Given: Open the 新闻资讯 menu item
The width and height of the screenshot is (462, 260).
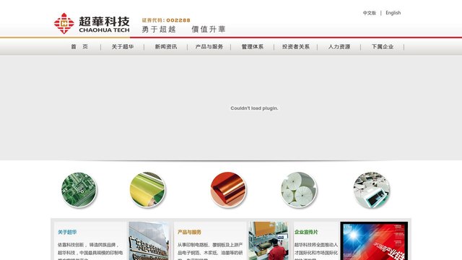Looking at the screenshot, I should pyautogui.click(x=166, y=46).
